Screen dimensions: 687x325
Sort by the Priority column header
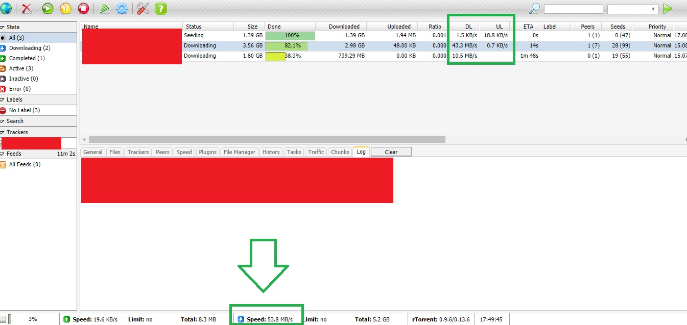pyautogui.click(x=653, y=27)
